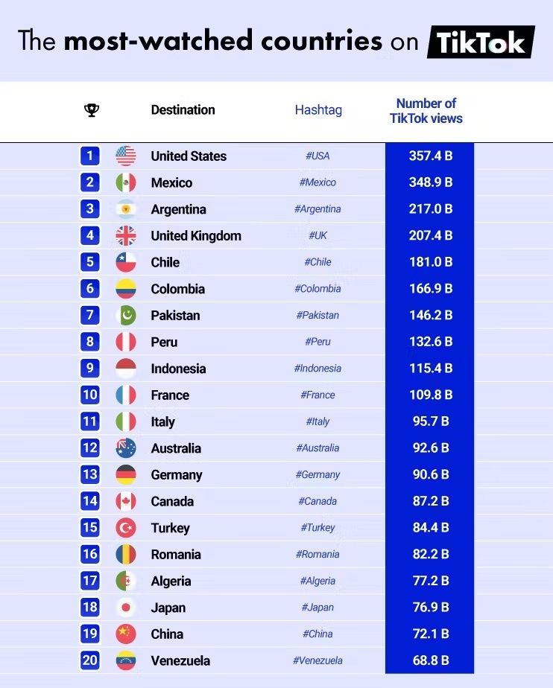The height and width of the screenshot is (688, 553).
Task: Click the Pakistan flag icon
Action: [x=126, y=315]
